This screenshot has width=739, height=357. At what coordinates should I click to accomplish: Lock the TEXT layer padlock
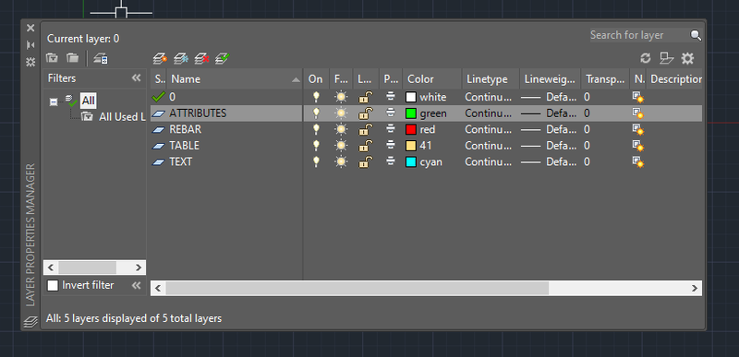point(365,161)
